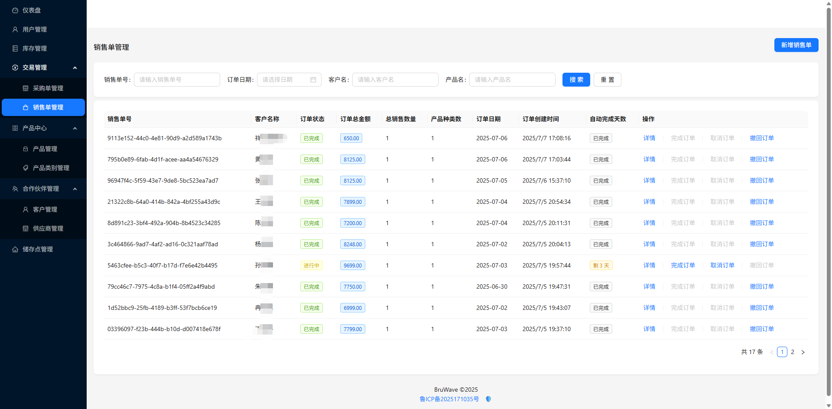Reset filters with the 重置 button

coord(607,80)
